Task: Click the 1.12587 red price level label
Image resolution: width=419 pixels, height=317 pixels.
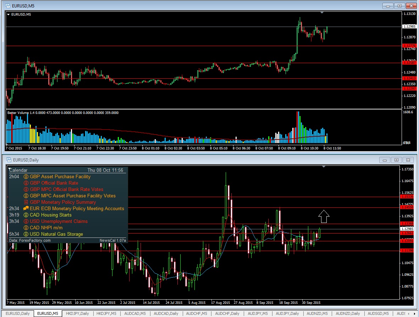Action: [x=409, y=62]
